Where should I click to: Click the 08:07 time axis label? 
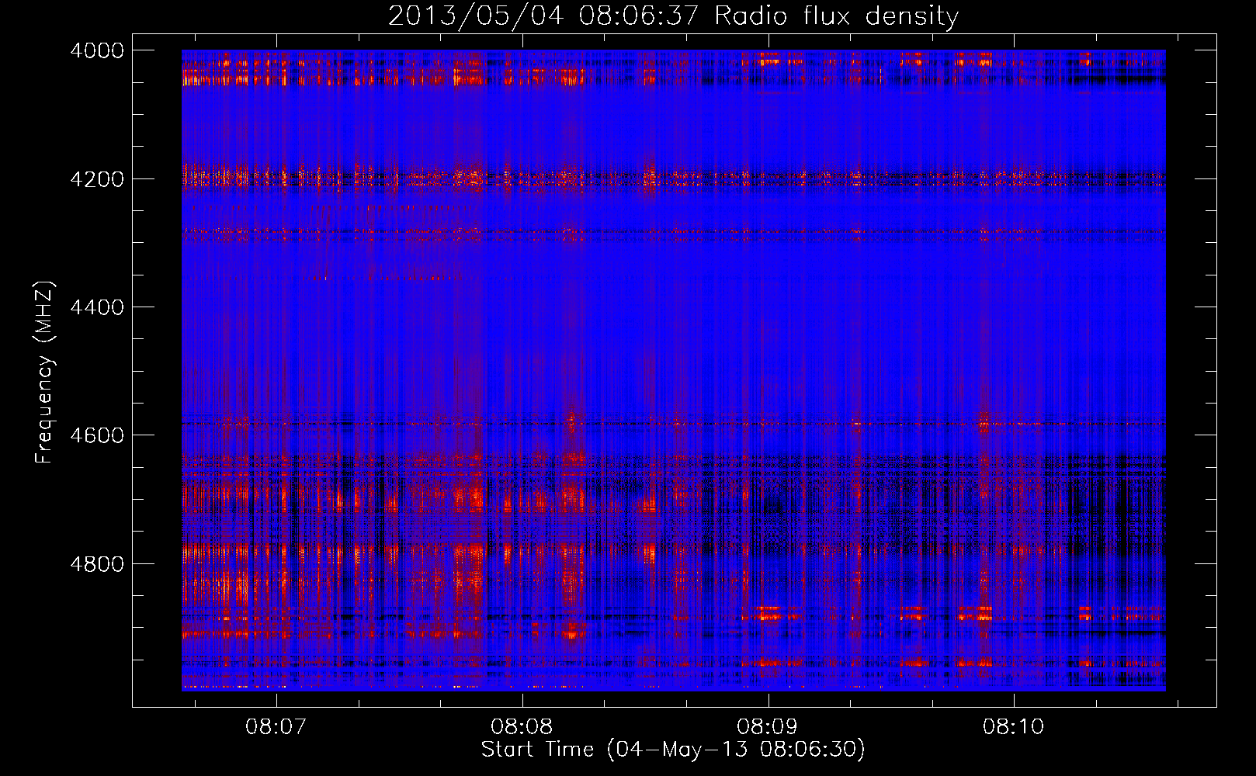276,727
